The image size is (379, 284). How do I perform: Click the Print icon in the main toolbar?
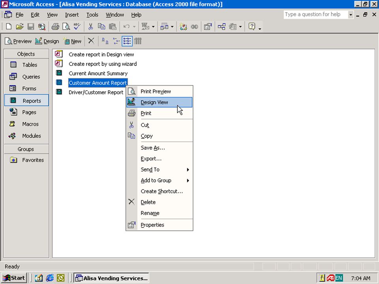point(55,26)
